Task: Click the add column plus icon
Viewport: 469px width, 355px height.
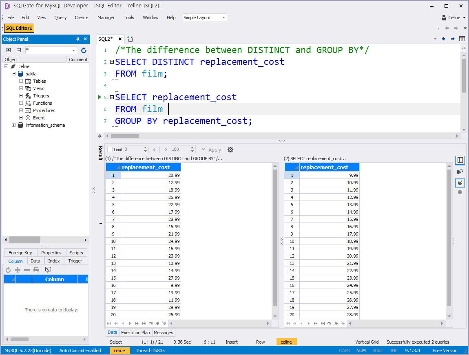Action: [x=17, y=270]
